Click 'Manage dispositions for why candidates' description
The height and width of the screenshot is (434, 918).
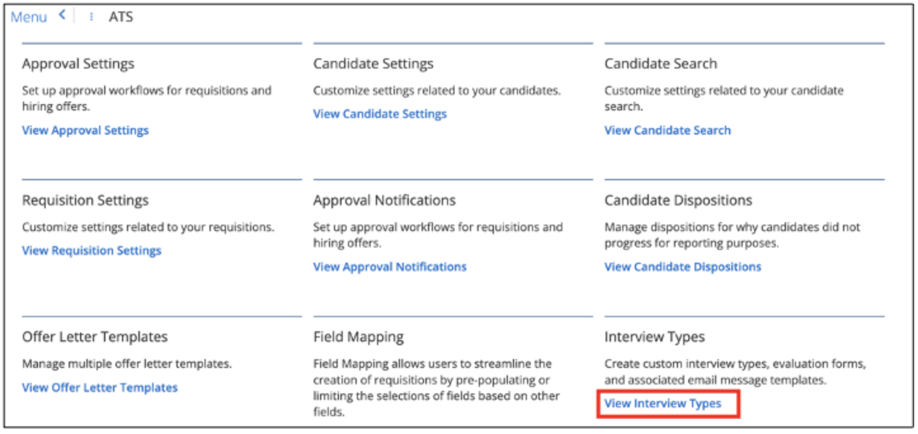point(733,235)
